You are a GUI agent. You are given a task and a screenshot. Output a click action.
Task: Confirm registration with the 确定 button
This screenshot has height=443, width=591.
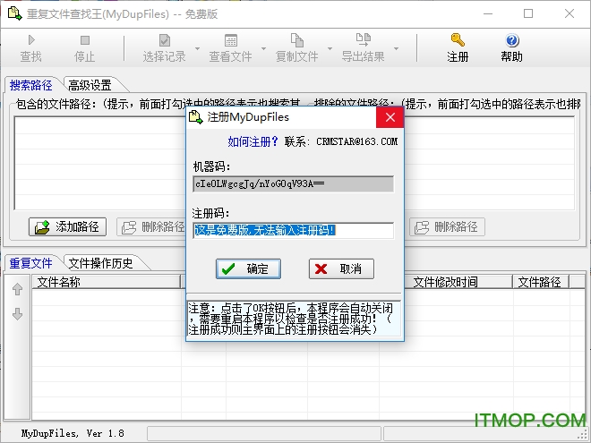point(248,268)
